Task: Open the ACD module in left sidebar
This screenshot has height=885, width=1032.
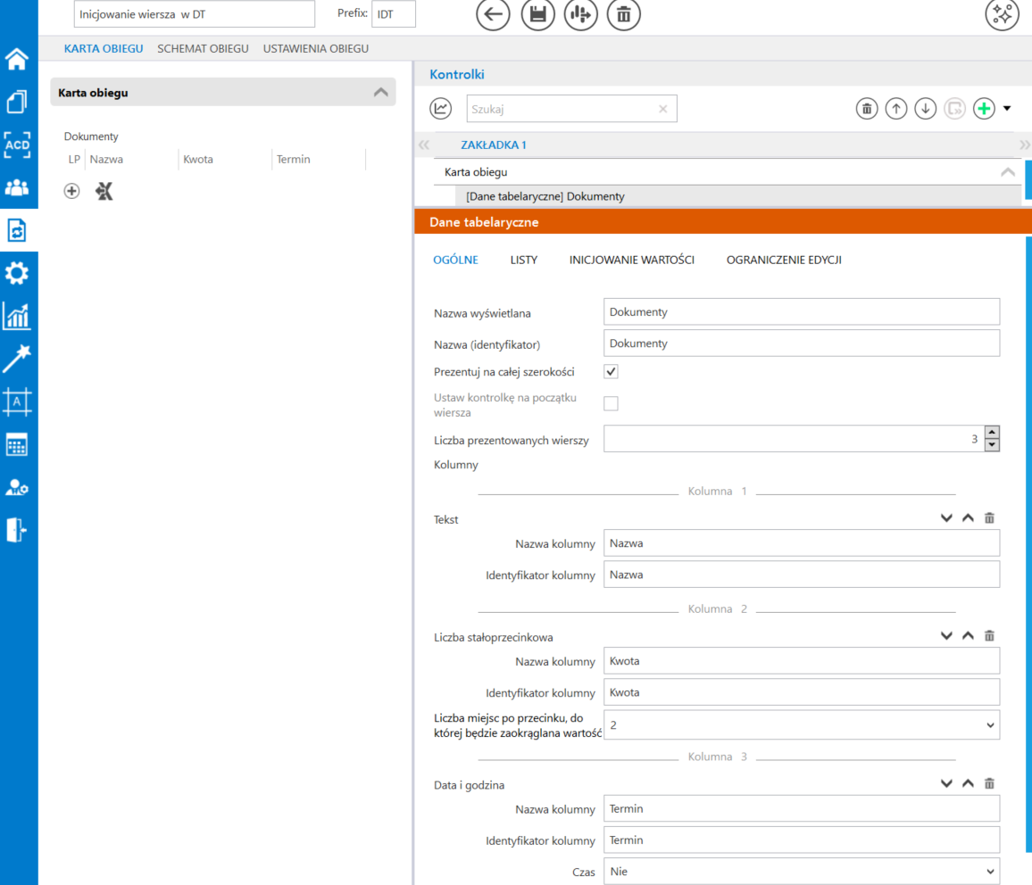Action: click(17, 145)
